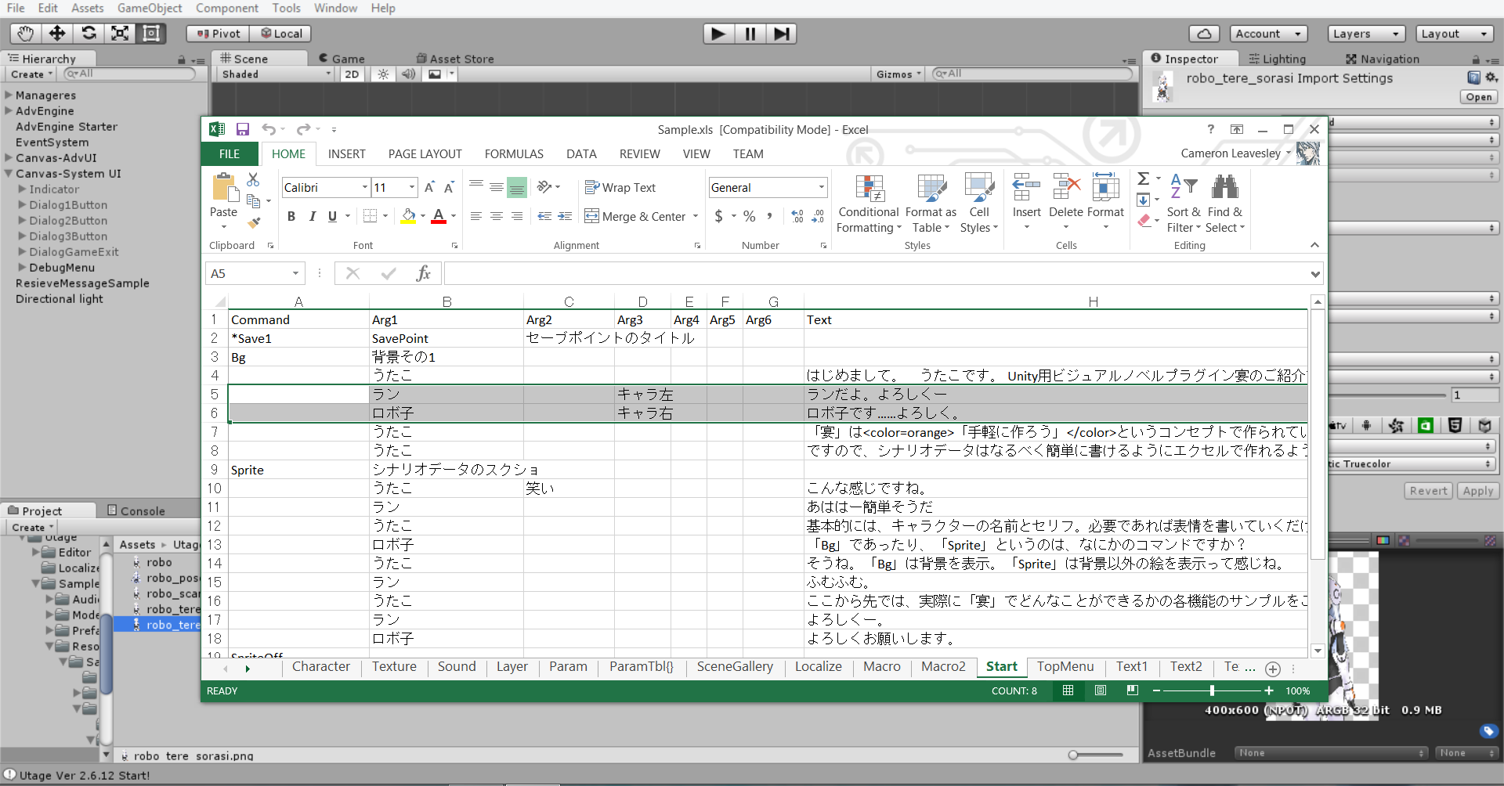Toggle Scene lighting sun icon

(x=383, y=74)
